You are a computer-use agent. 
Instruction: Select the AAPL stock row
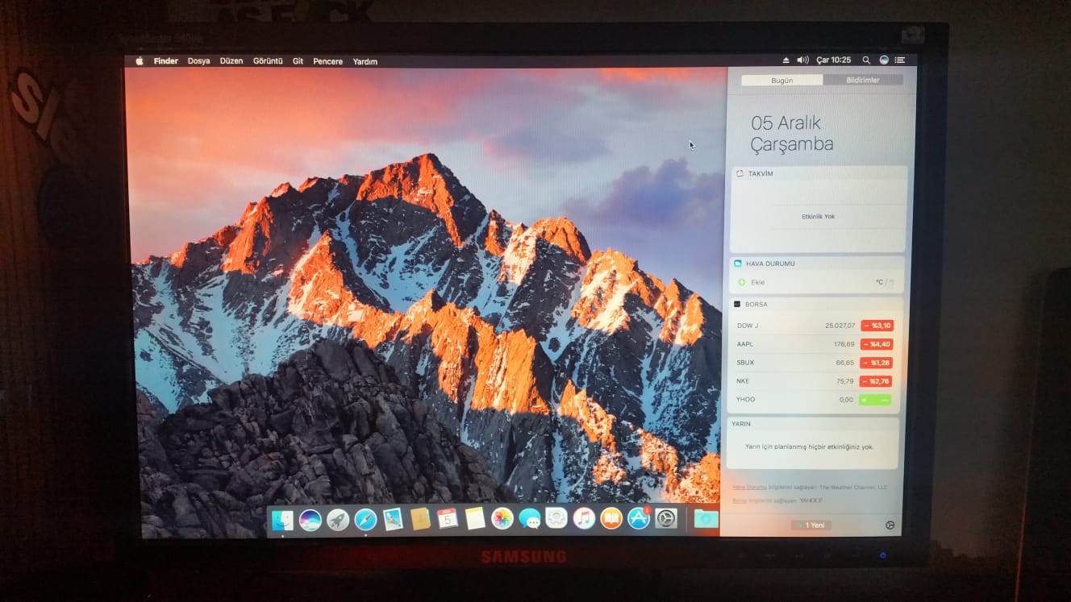815,344
